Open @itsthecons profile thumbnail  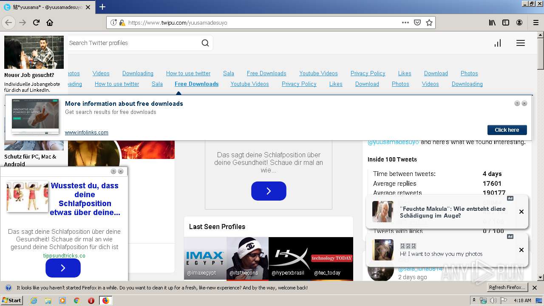click(247, 258)
